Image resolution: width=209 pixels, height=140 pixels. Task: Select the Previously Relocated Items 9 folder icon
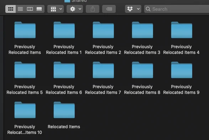(182, 70)
